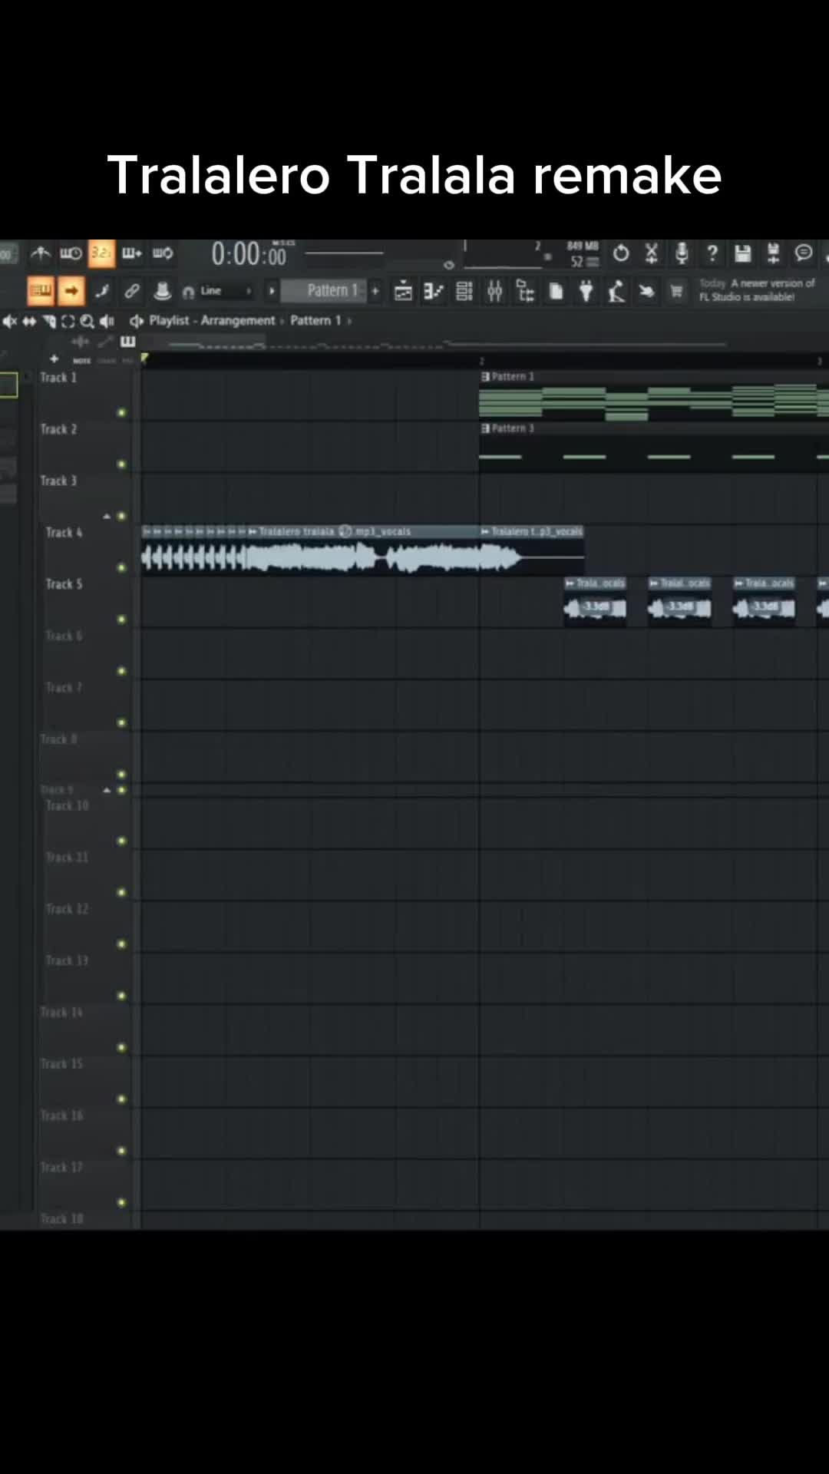Image resolution: width=829 pixels, height=1474 pixels.
Task: Mute Track 3 with its green dot
Action: 121,516
